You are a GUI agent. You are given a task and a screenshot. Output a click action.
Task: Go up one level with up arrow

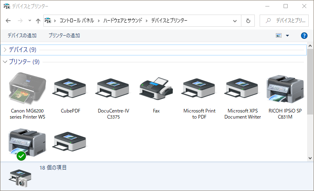pos(38,21)
